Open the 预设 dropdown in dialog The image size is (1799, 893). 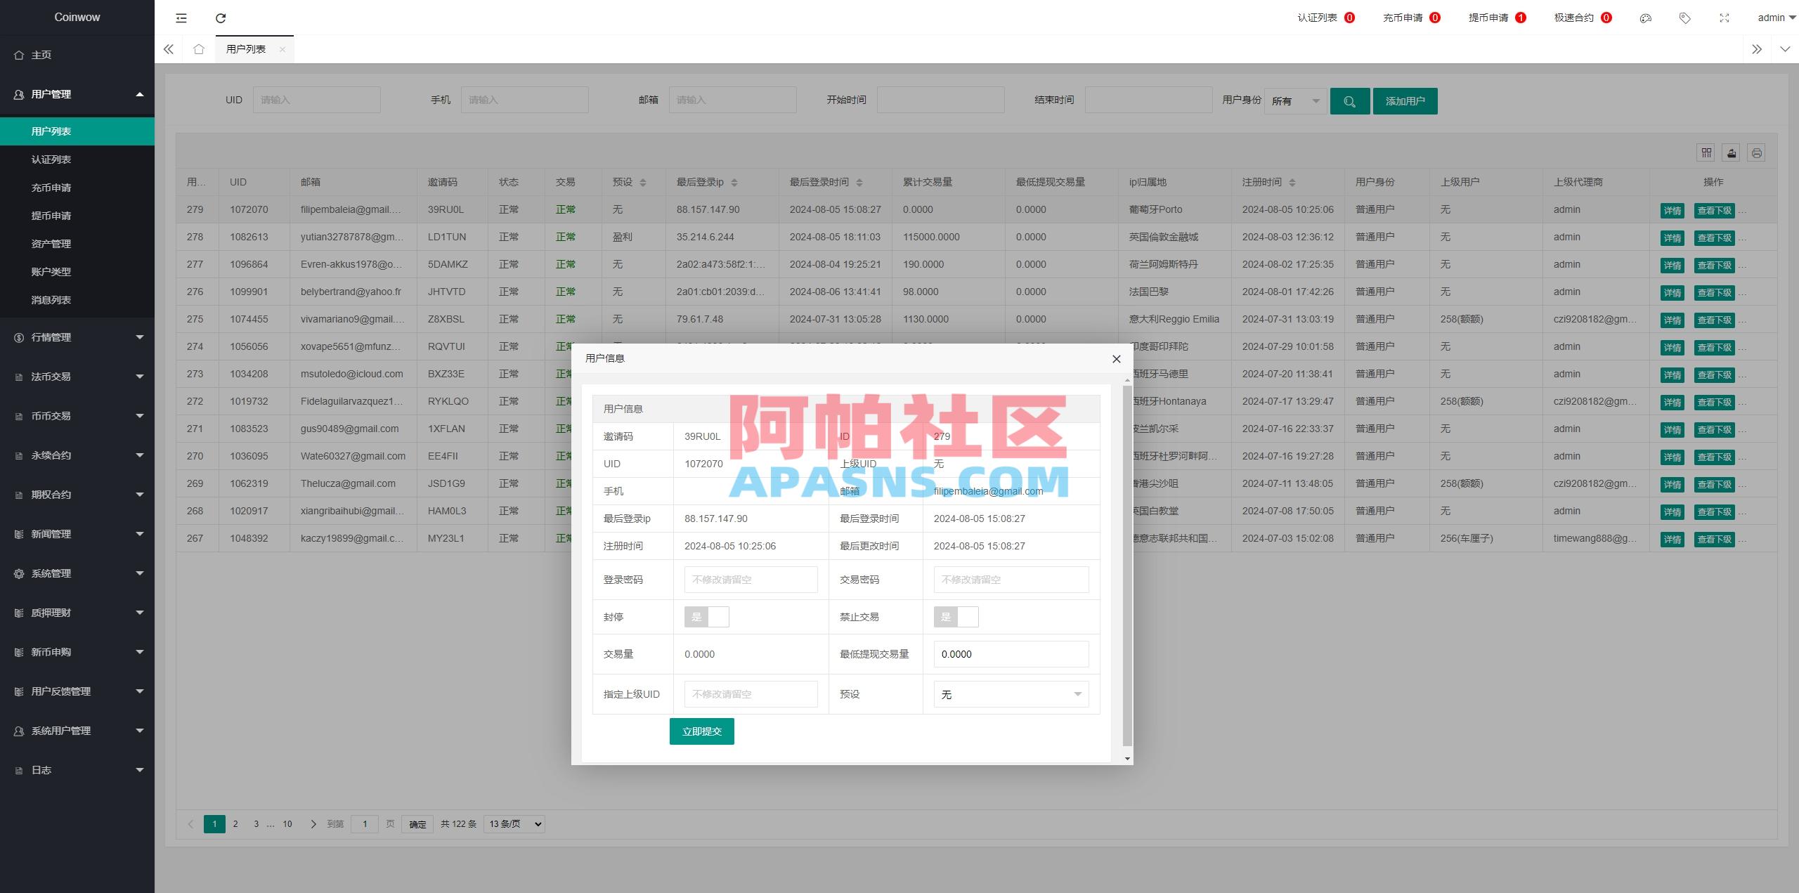coord(1011,694)
